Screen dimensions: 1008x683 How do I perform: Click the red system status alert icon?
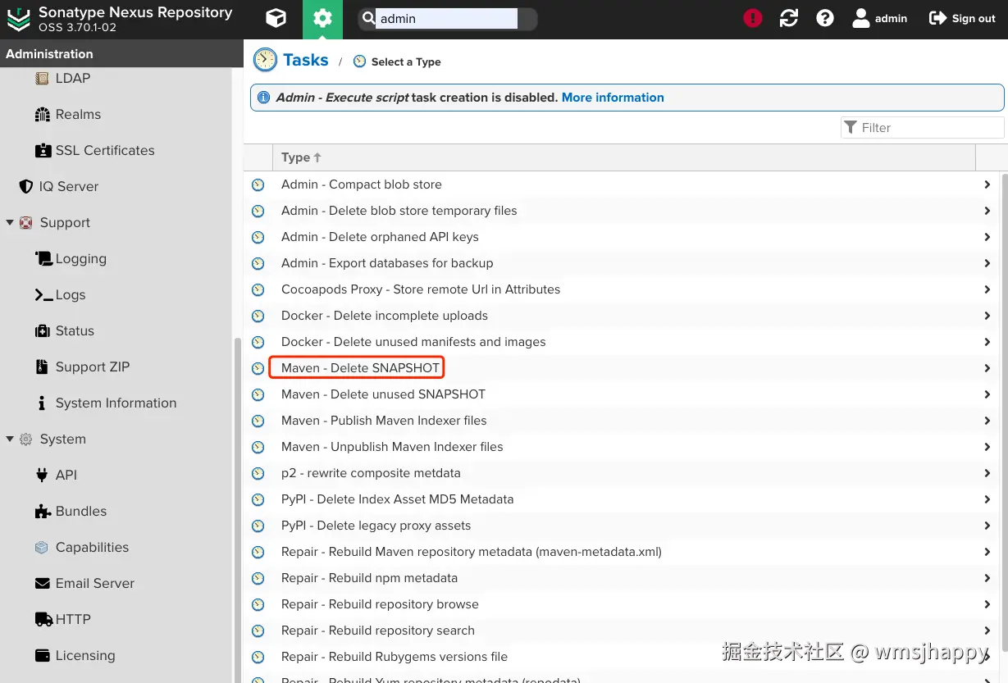tap(753, 18)
